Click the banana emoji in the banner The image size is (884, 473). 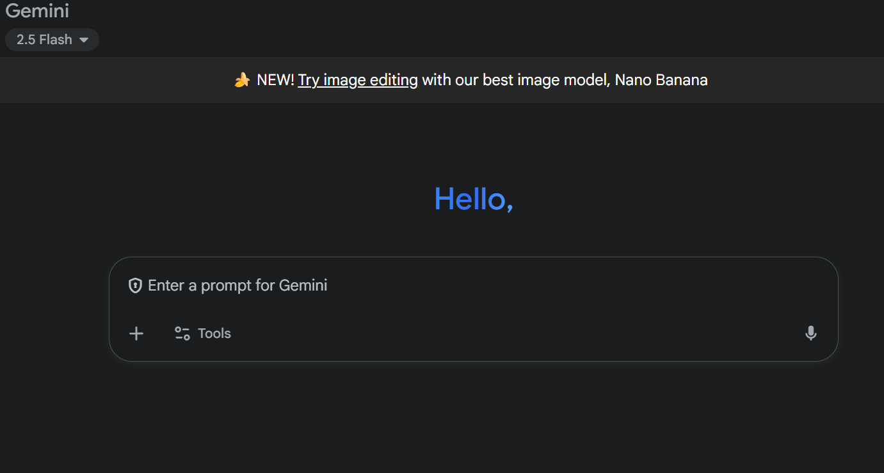[242, 80]
